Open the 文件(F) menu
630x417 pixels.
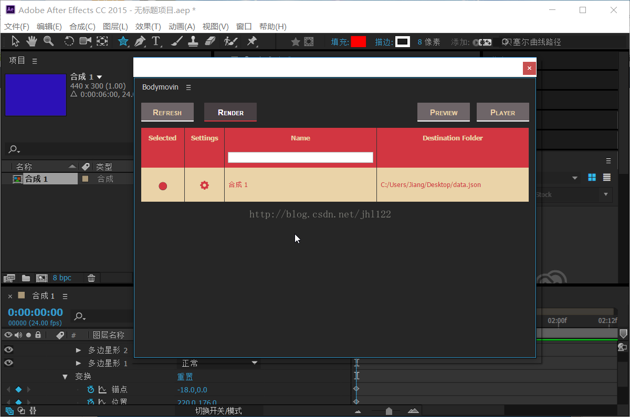click(x=17, y=26)
